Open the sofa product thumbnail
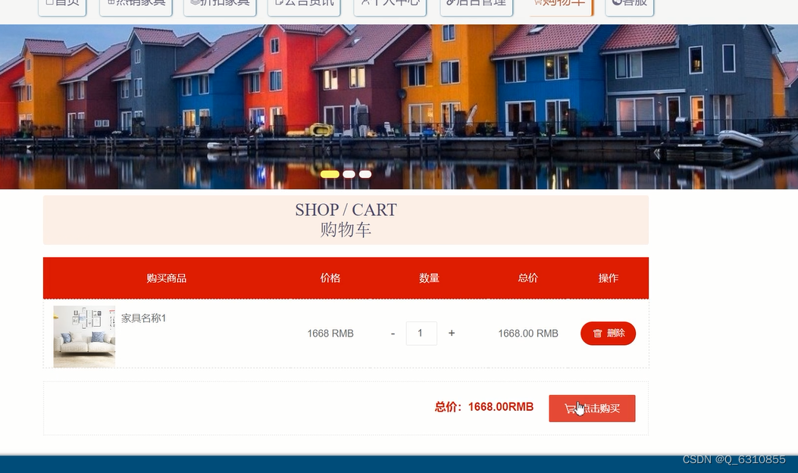The image size is (798, 473). pyautogui.click(x=84, y=337)
